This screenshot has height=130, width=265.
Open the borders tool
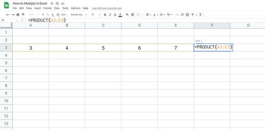pyautogui.click(x=132, y=15)
